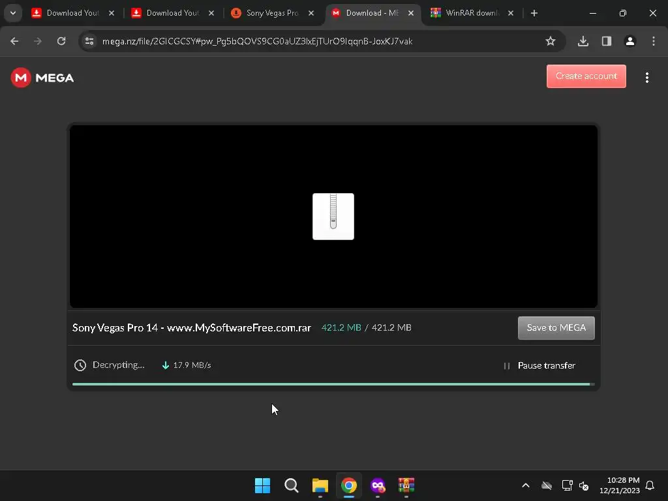Reload the MEGA page
668x501 pixels.
[x=61, y=41]
